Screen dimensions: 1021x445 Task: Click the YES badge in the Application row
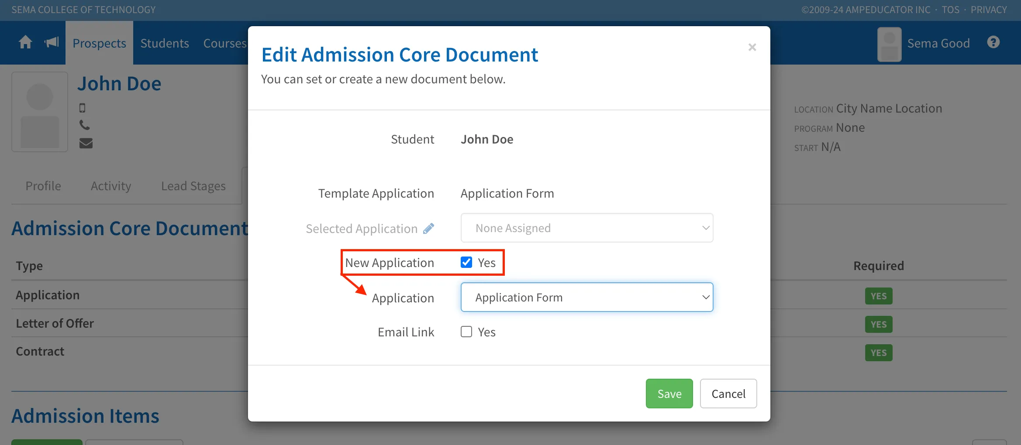pyautogui.click(x=879, y=296)
